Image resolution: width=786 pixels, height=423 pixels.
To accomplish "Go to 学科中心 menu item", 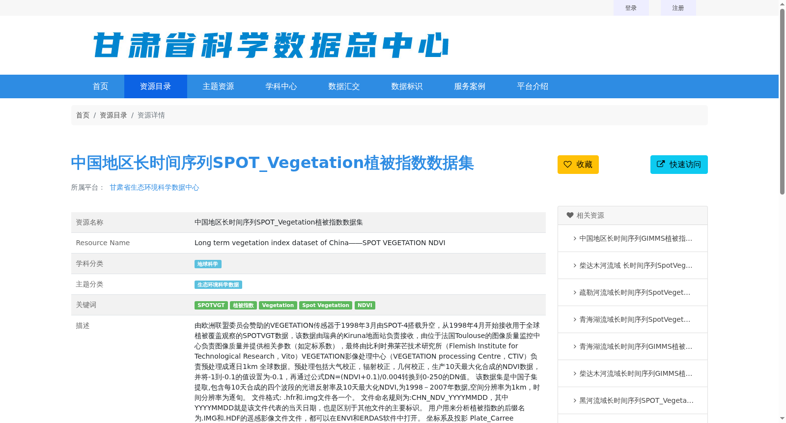I will tap(281, 86).
